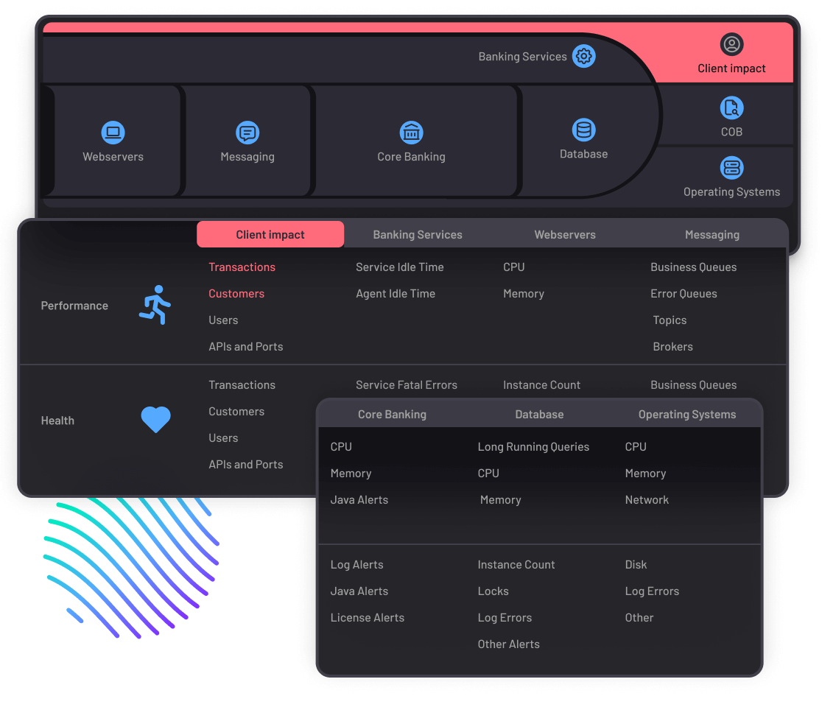Screen dimensions: 822x707
Task: Switch to the Database tab
Action: click(539, 415)
